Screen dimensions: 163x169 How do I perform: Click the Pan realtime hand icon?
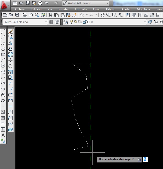coord(102,15)
